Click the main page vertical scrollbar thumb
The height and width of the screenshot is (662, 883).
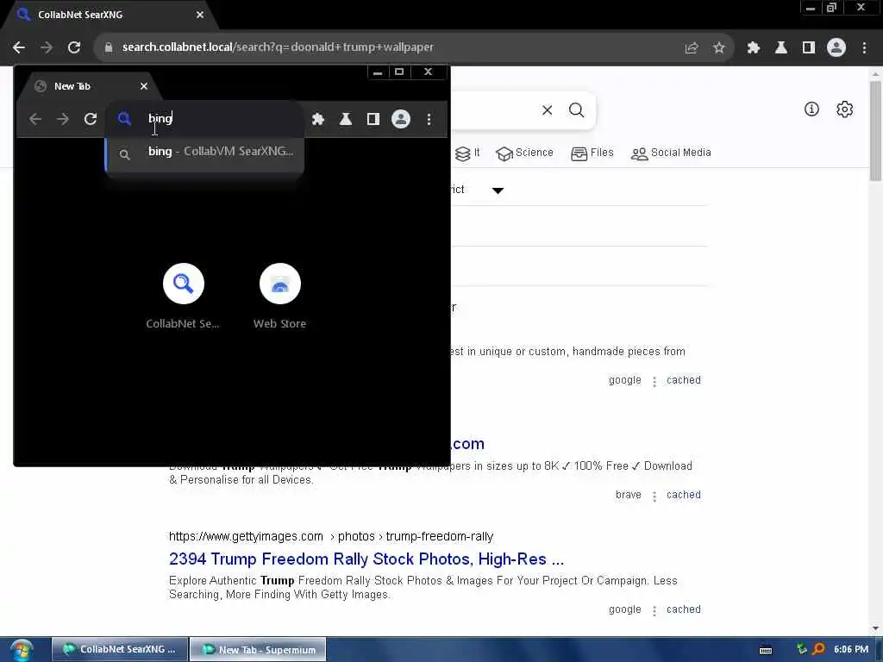click(x=875, y=131)
